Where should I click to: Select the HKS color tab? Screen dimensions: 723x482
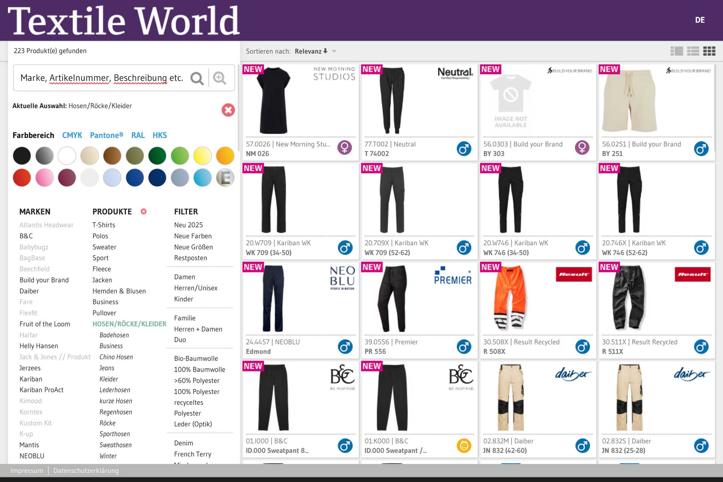click(x=160, y=135)
